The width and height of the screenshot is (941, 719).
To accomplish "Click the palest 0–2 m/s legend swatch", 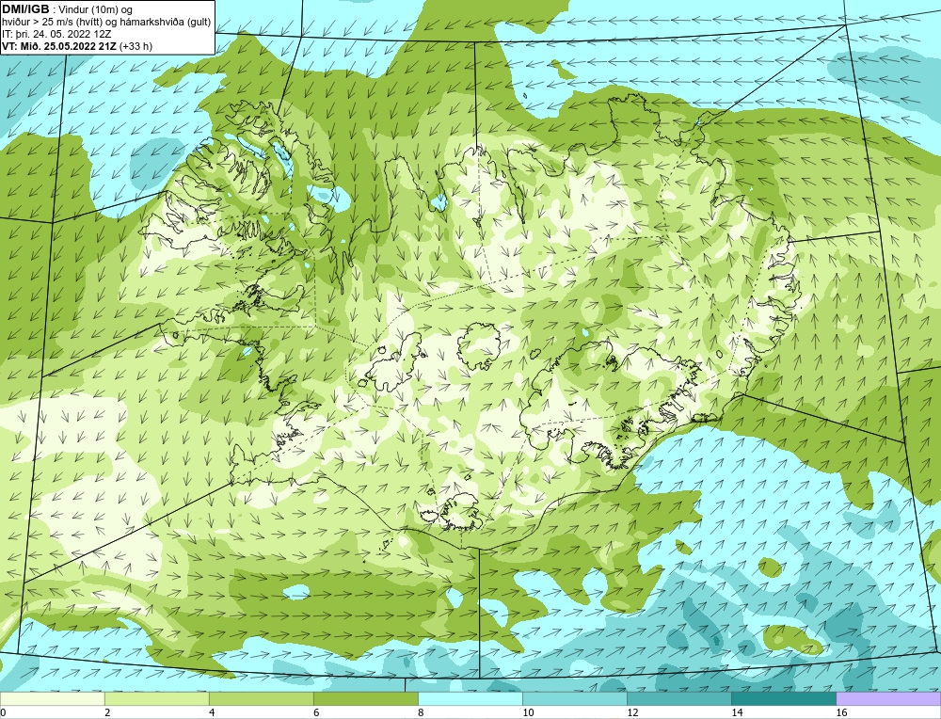I will click(52, 699).
